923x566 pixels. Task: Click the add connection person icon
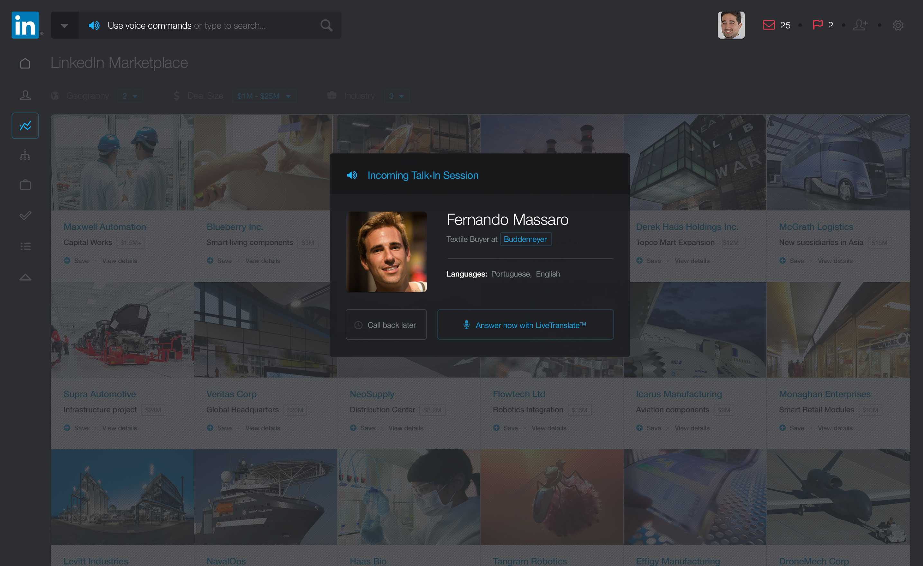pos(860,25)
